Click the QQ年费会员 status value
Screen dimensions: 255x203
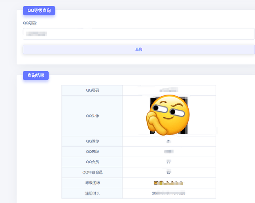click(x=169, y=173)
